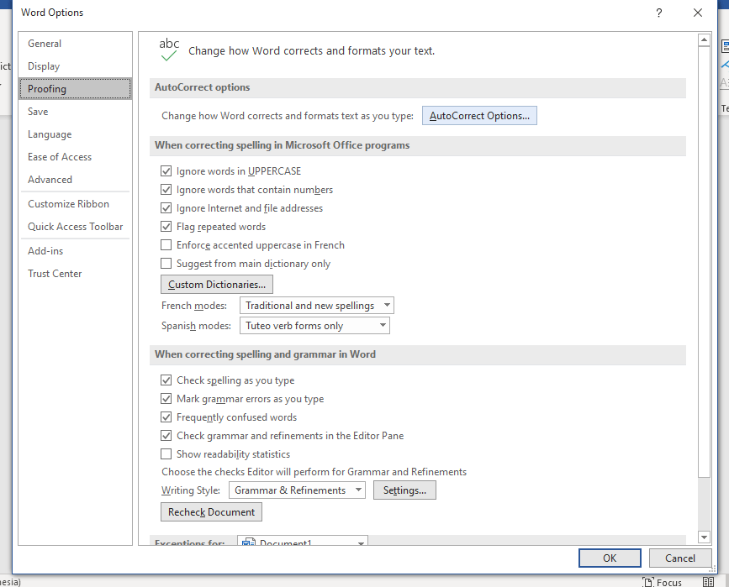The width and height of the screenshot is (729, 587).
Task: Open the Writing Style dropdown
Action: pos(297,490)
